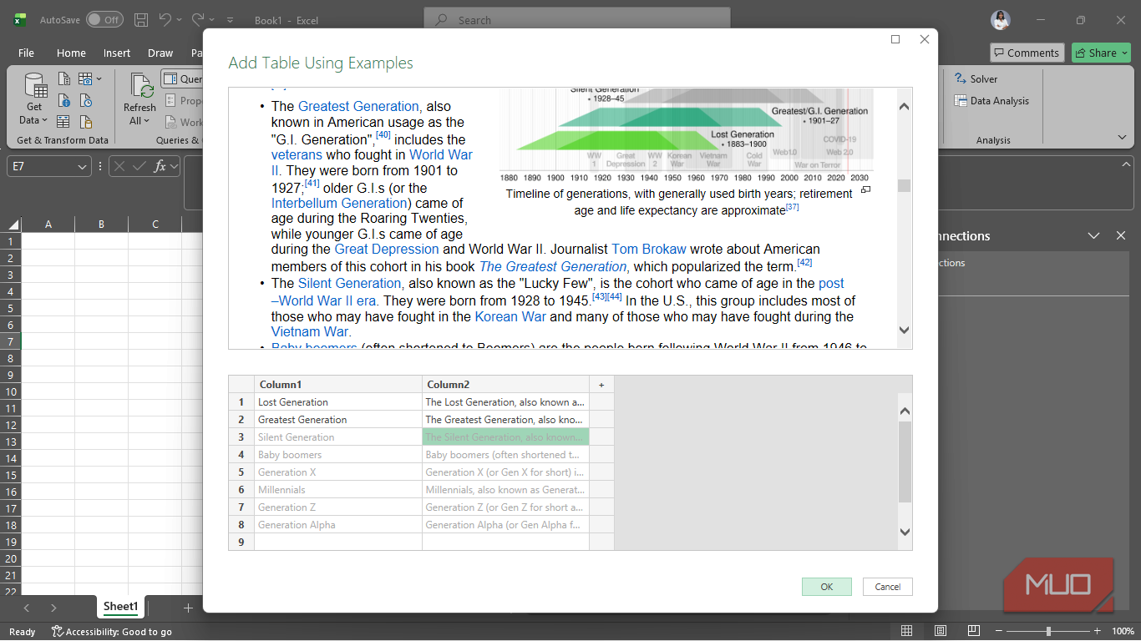The height and width of the screenshot is (641, 1141).
Task: Switch to the Insert ribbon tab
Action: (117, 53)
